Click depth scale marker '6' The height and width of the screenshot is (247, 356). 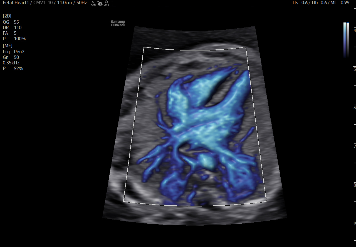(355, 108)
